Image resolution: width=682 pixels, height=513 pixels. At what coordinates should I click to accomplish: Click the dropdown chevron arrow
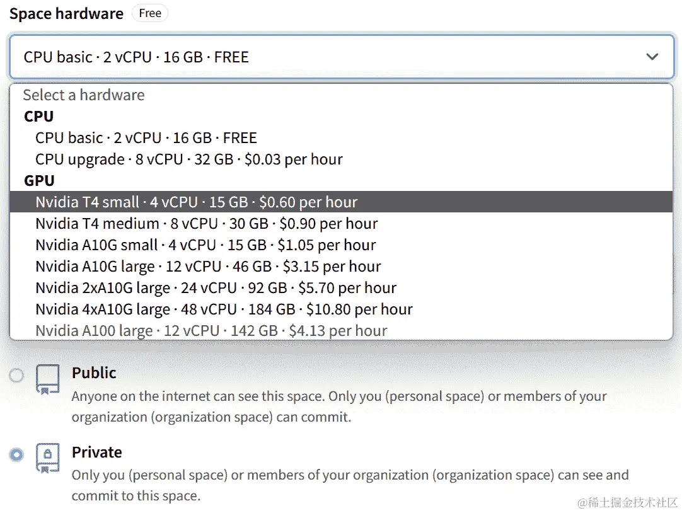click(x=653, y=57)
